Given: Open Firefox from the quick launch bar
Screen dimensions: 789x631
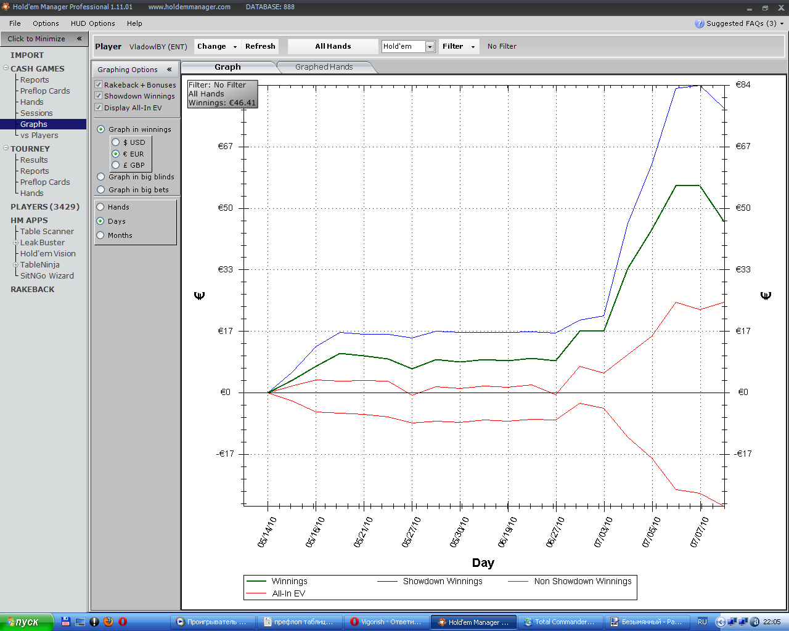Looking at the screenshot, I should 108,622.
